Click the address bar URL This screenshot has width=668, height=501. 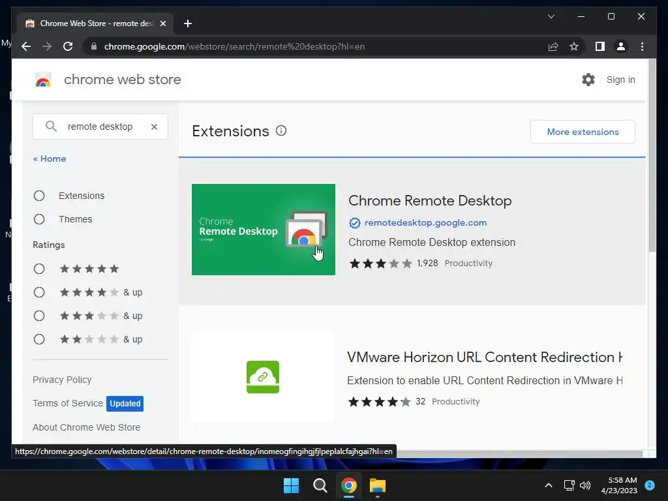point(234,46)
